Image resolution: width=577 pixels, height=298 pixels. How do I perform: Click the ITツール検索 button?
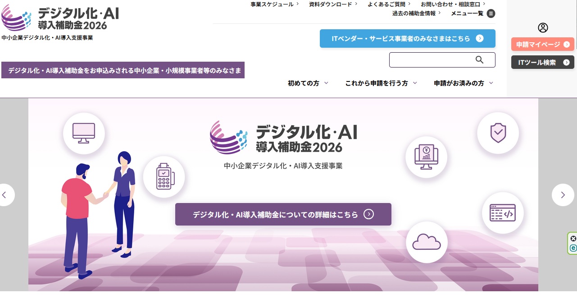(x=542, y=63)
